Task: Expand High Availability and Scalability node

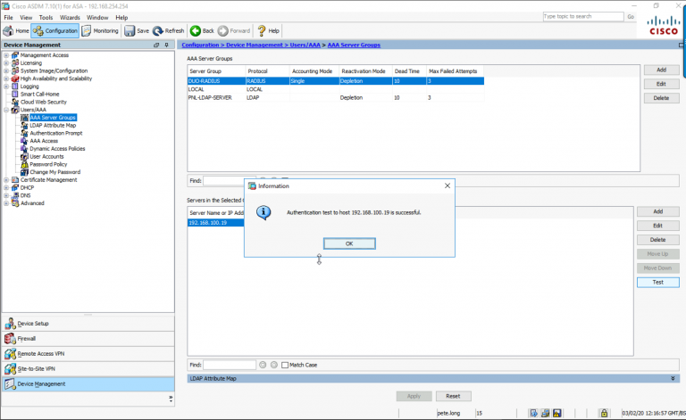Action: 6,78
